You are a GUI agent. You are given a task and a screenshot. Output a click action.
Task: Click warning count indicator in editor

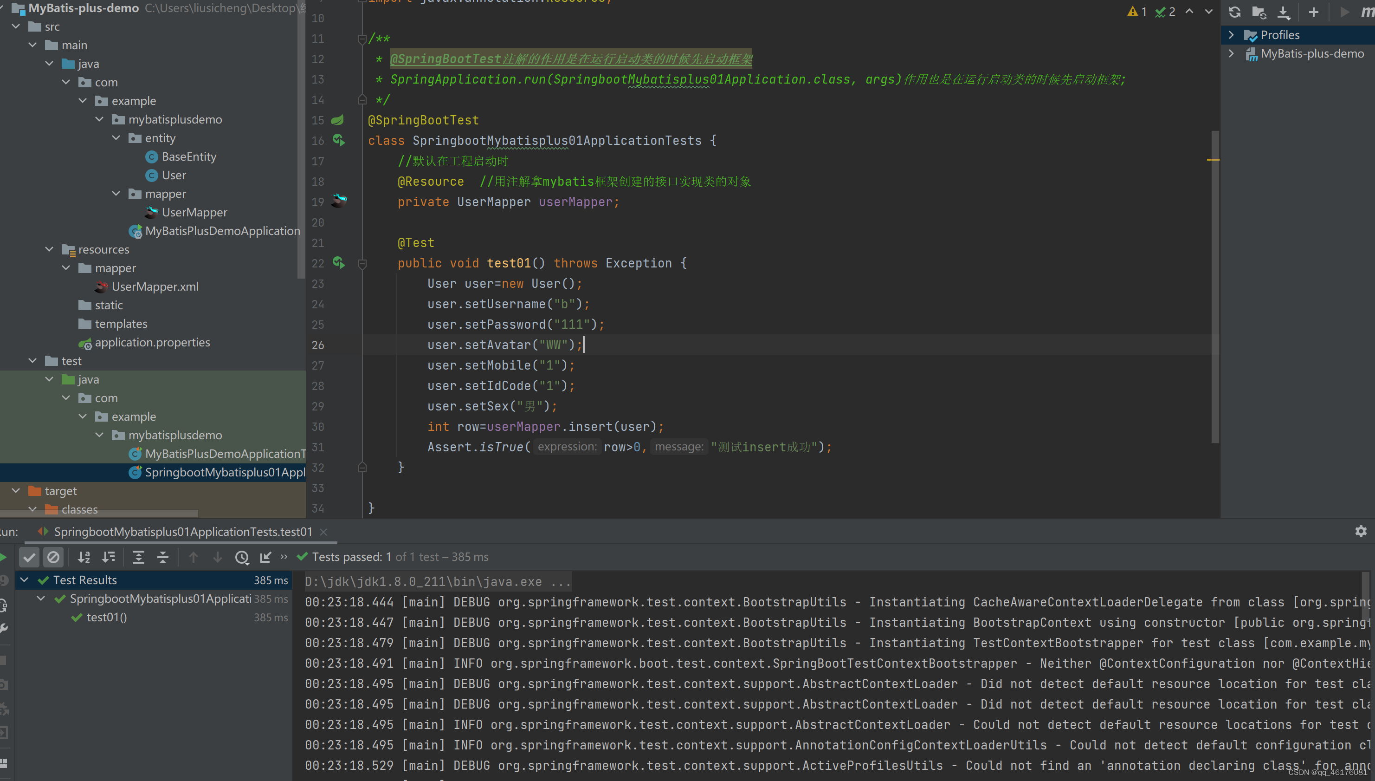[x=1137, y=12]
